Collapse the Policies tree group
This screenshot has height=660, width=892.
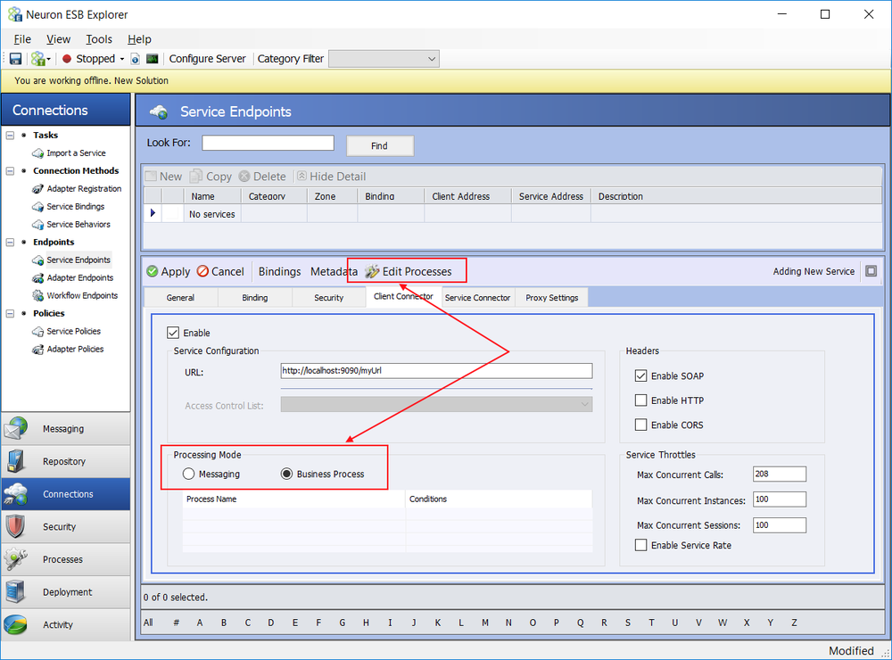tap(10, 314)
